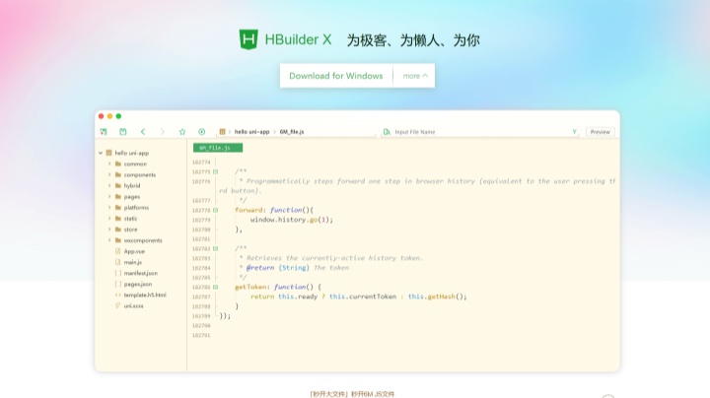Expand the pages folder chevron

click(x=109, y=196)
